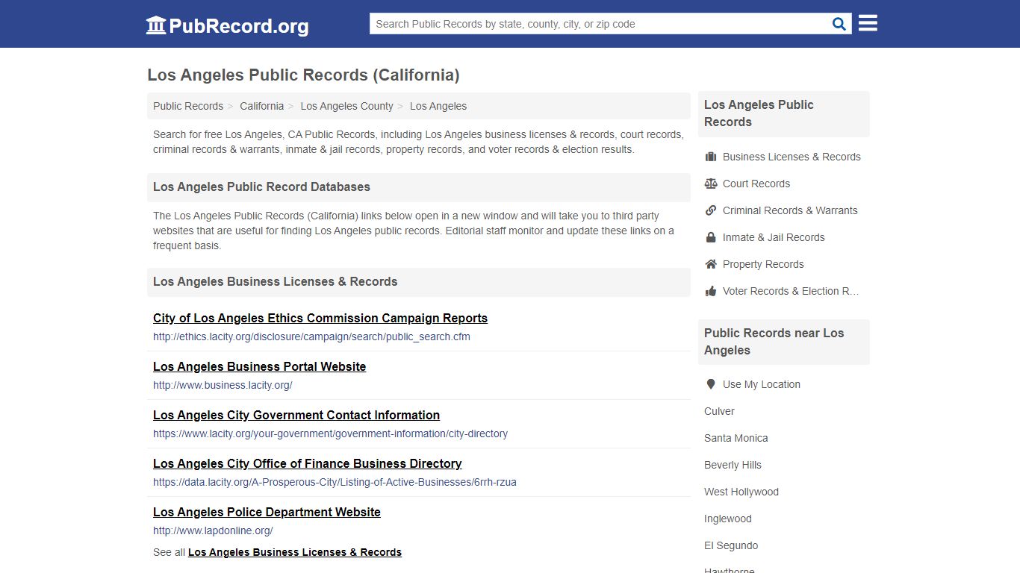The width and height of the screenshot is (1020, 573).
Task: Go to Public Records breadcrumb
Action: click(188, 106)
